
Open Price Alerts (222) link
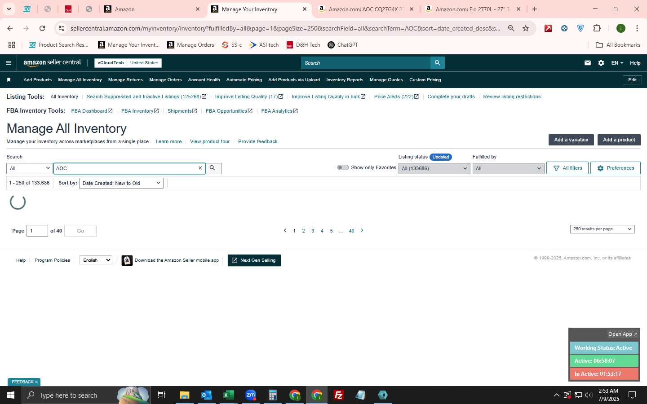pyautogui.click(x=396, y=97)
